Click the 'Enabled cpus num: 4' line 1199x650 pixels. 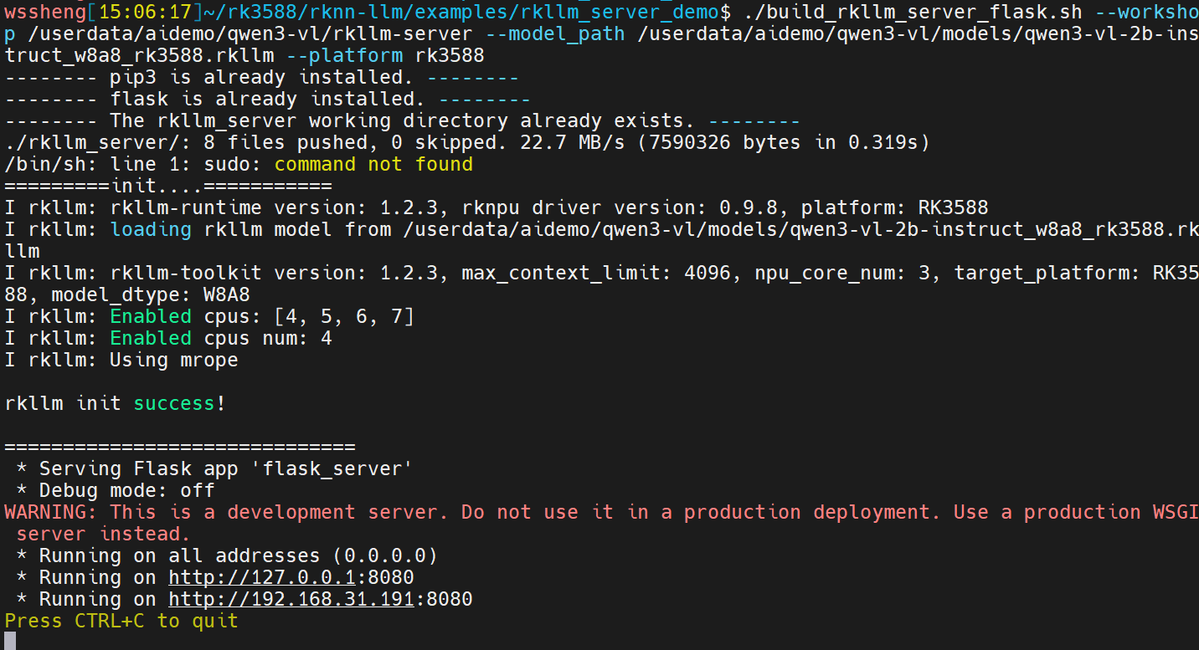[x=221, y=338]
